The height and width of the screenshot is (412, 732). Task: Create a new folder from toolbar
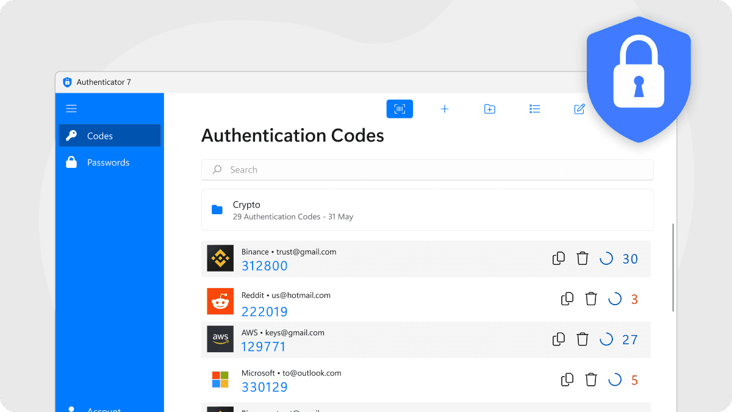pos(489,109)
